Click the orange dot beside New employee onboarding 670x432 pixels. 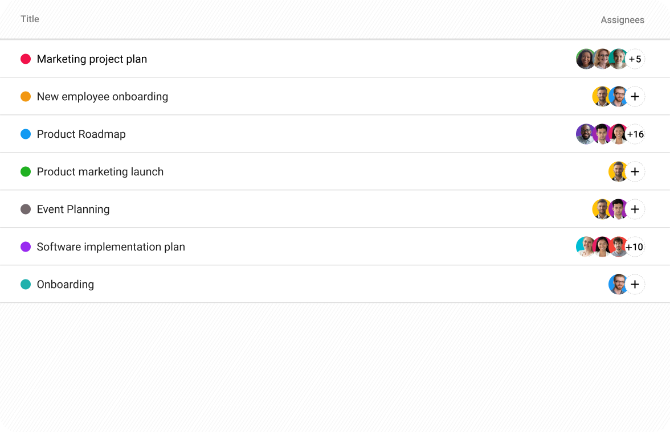[26, 96]
